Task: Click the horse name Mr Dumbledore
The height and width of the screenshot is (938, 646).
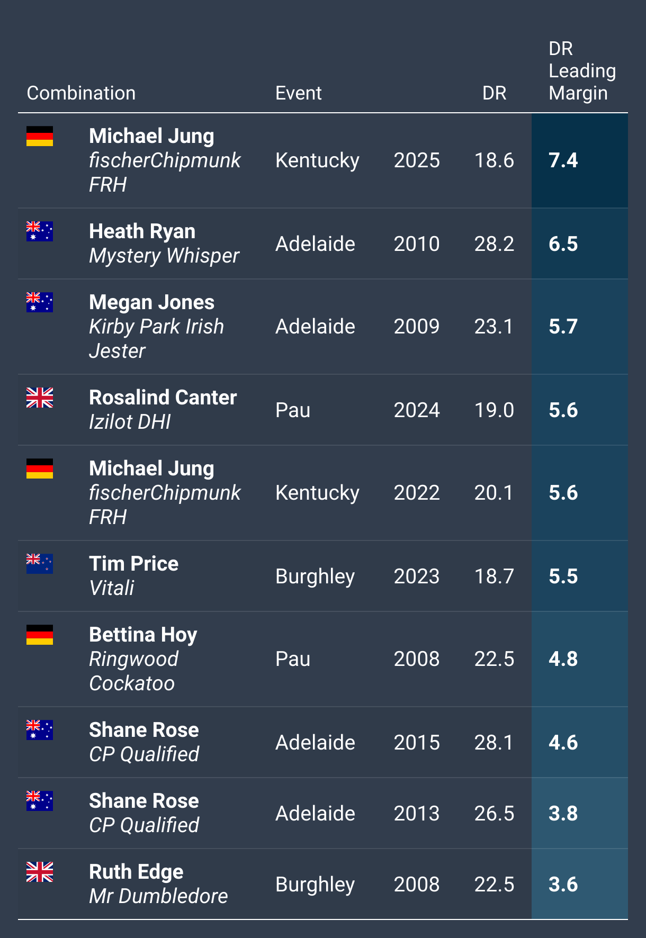Action: (158, 896)
